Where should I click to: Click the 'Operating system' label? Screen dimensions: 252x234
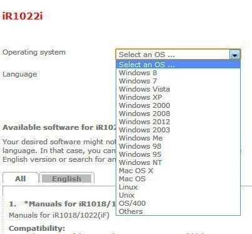click(34, 52)
